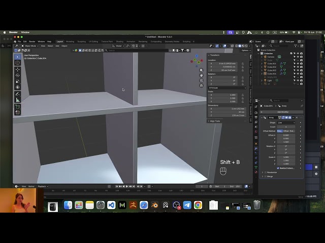325x243 pixels.
Task: Click the Add Modifier button
Action: [281, 112]
